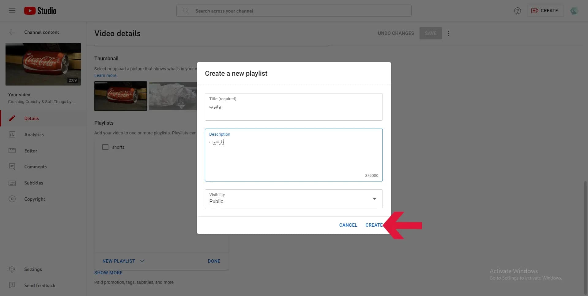Click CANCEL in playlist dialog
Viewport: 588px width, 296px height.
(348, 225)
